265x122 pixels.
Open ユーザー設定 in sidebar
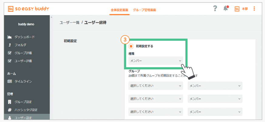tap(23, 118)
